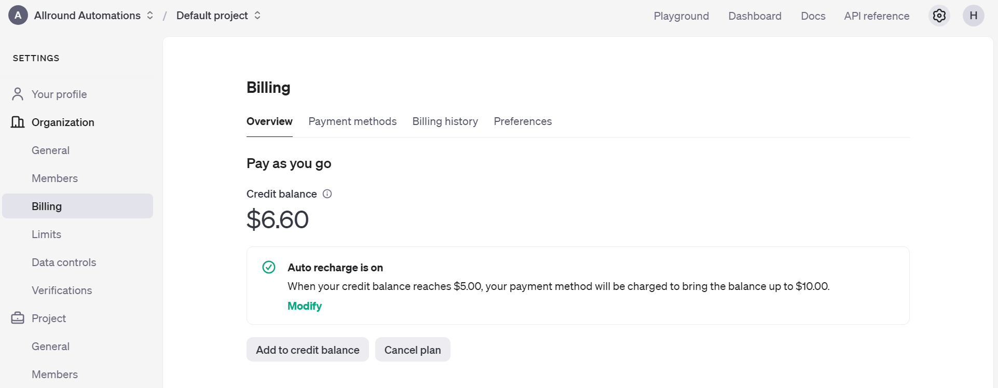Screen dimensions: 998x388
Task: Click the Modify auto recharge link
Action: point(305,306)
